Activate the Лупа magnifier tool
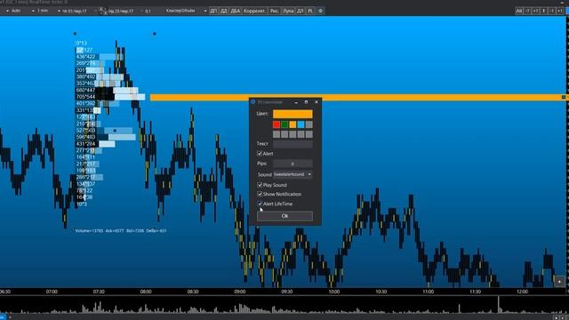 tap(288, 11)
